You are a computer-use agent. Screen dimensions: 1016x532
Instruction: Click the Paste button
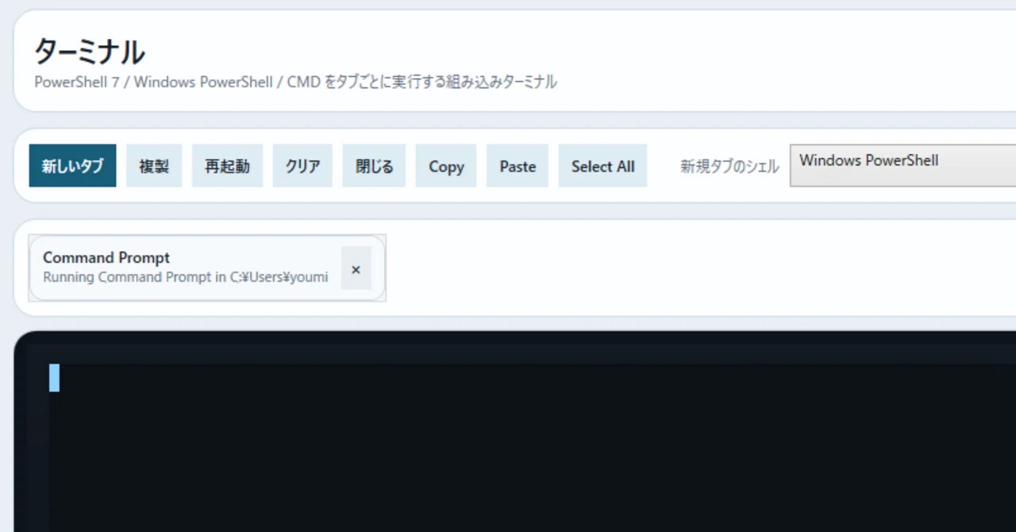[x=518, y=166]
